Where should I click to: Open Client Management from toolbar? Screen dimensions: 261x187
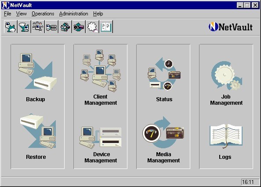(x=38, y=27)
